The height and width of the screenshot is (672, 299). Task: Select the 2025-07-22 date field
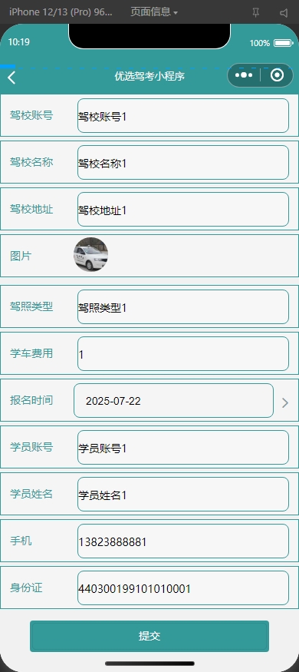pyautogui.click(x=174, y=401)
